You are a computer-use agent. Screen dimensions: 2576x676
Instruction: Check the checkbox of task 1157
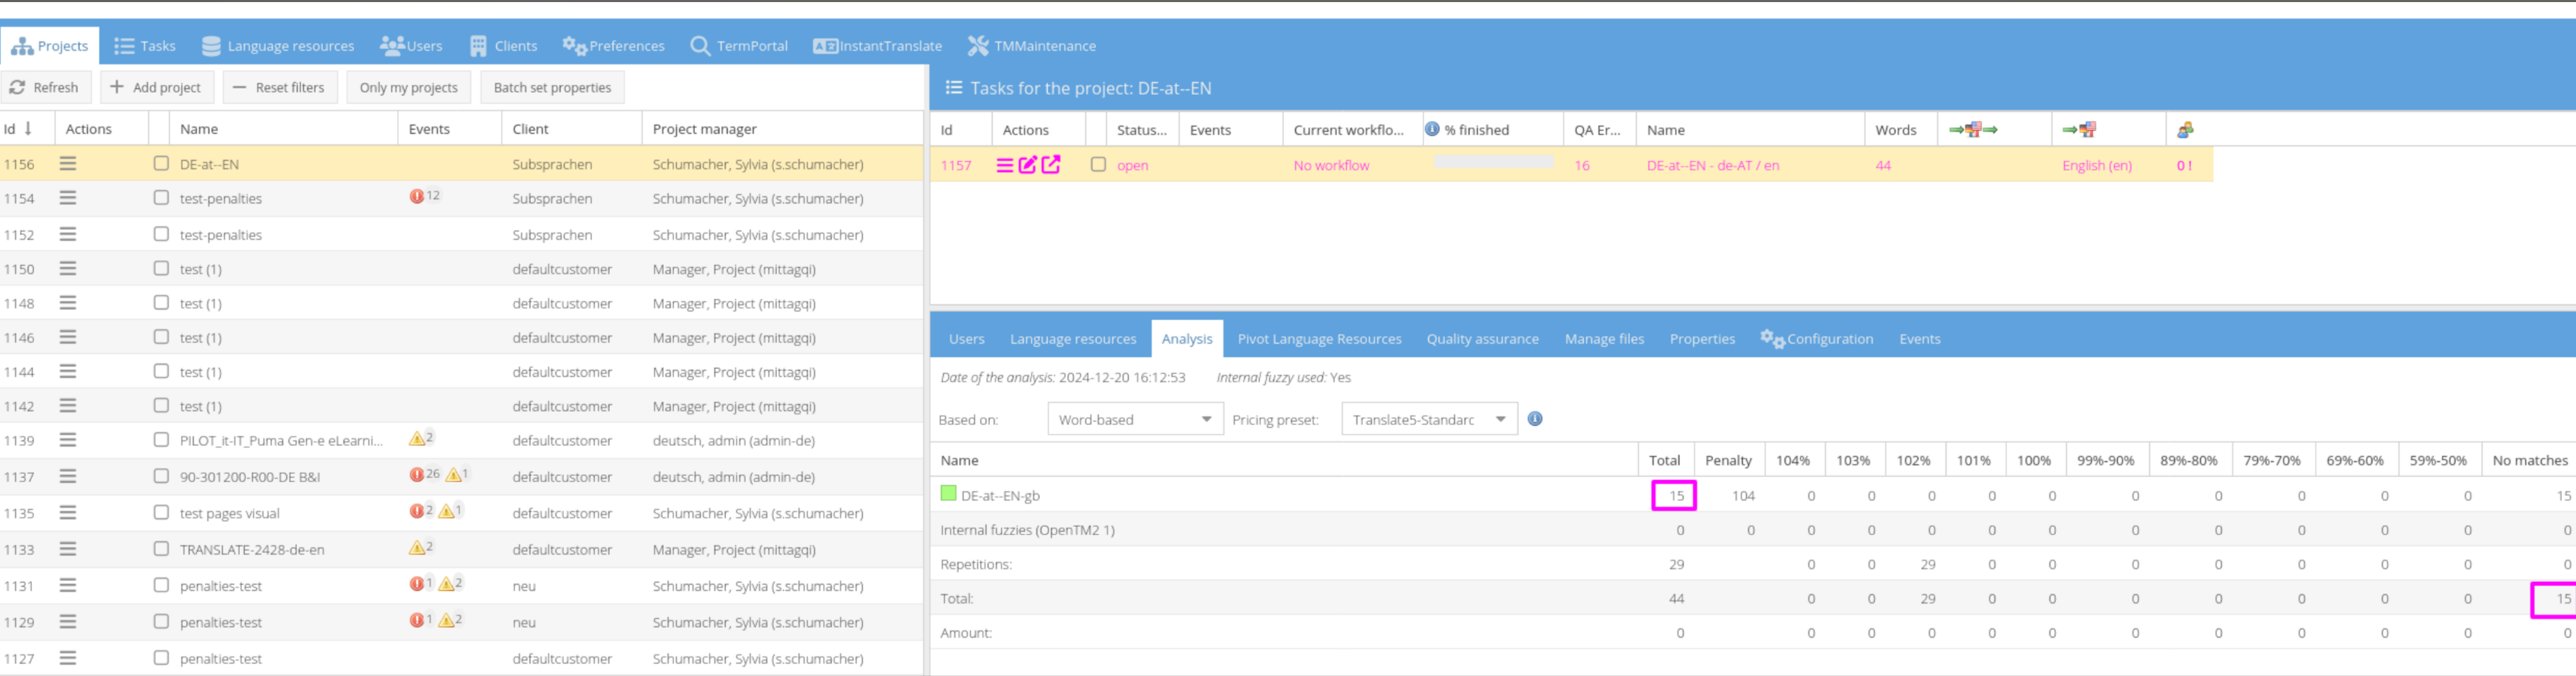click(x=1098, y=165)
